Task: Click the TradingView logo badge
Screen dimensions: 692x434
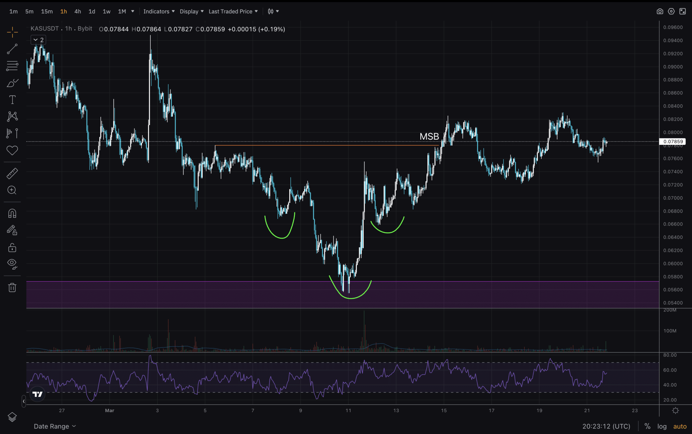Action: point(38,394)
